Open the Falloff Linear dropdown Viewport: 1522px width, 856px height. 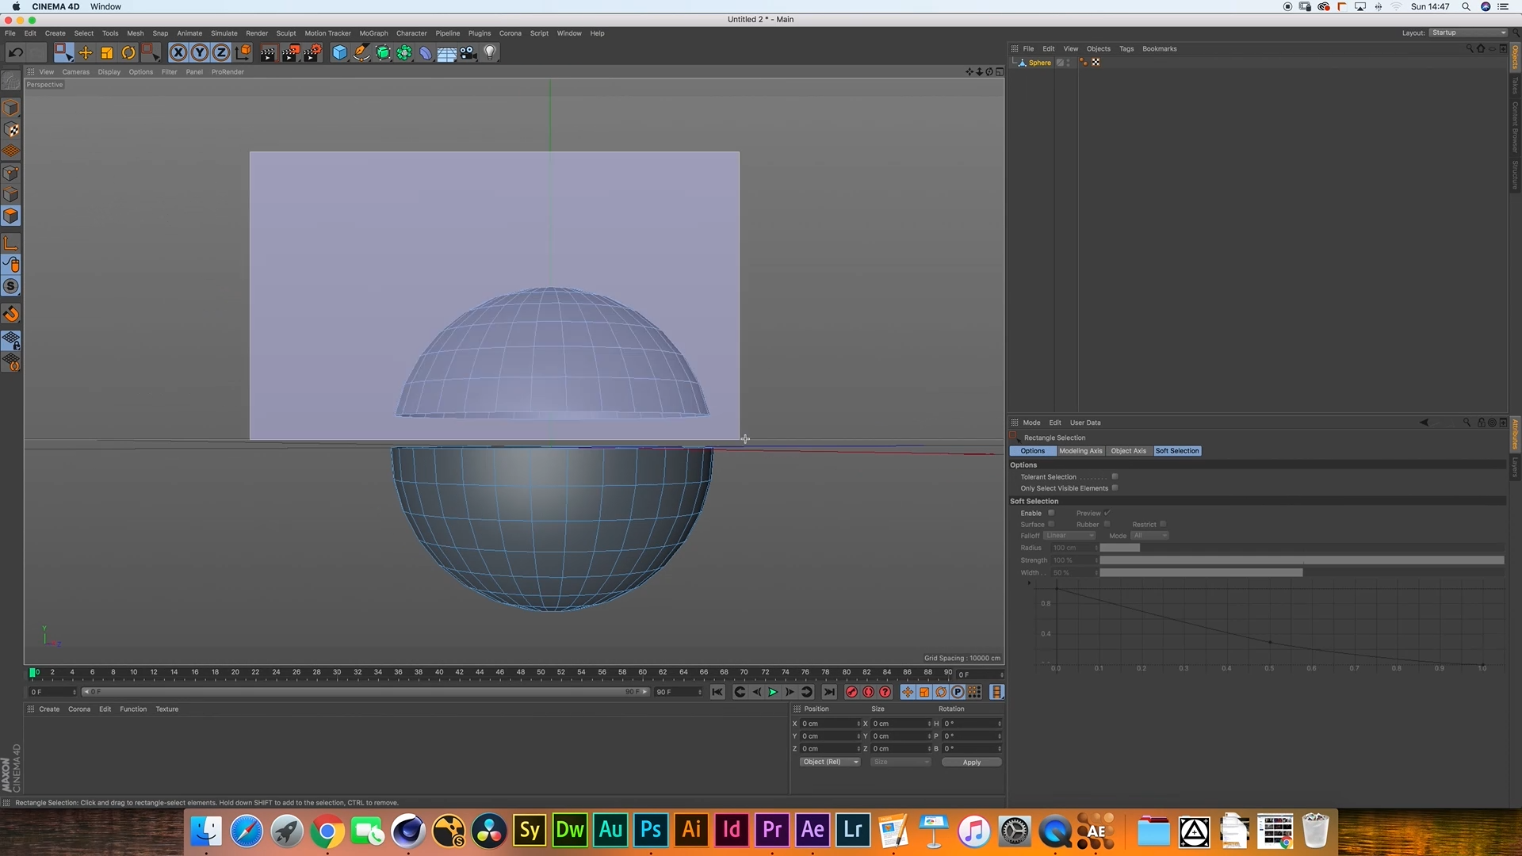[1069, 536]
